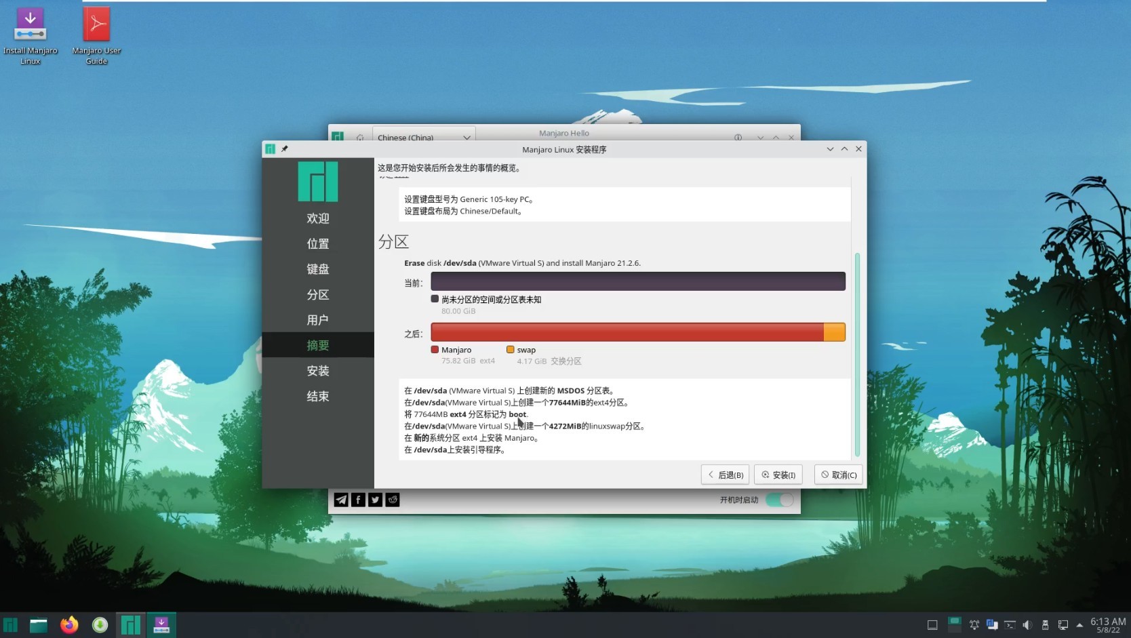This screenshot has width=1131, height=638.
Task: Go to 分区 step in sidebar
Action: [318, 294]
